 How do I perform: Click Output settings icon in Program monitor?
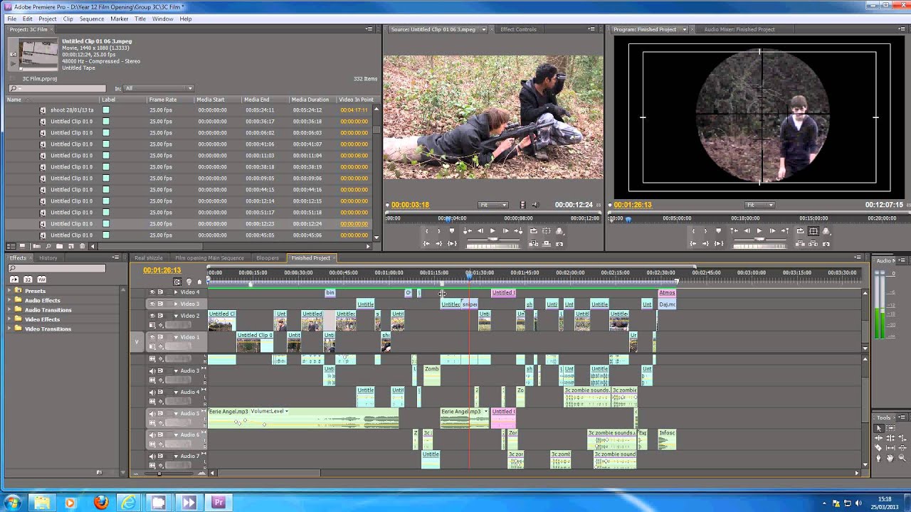[x=826, y=230]
